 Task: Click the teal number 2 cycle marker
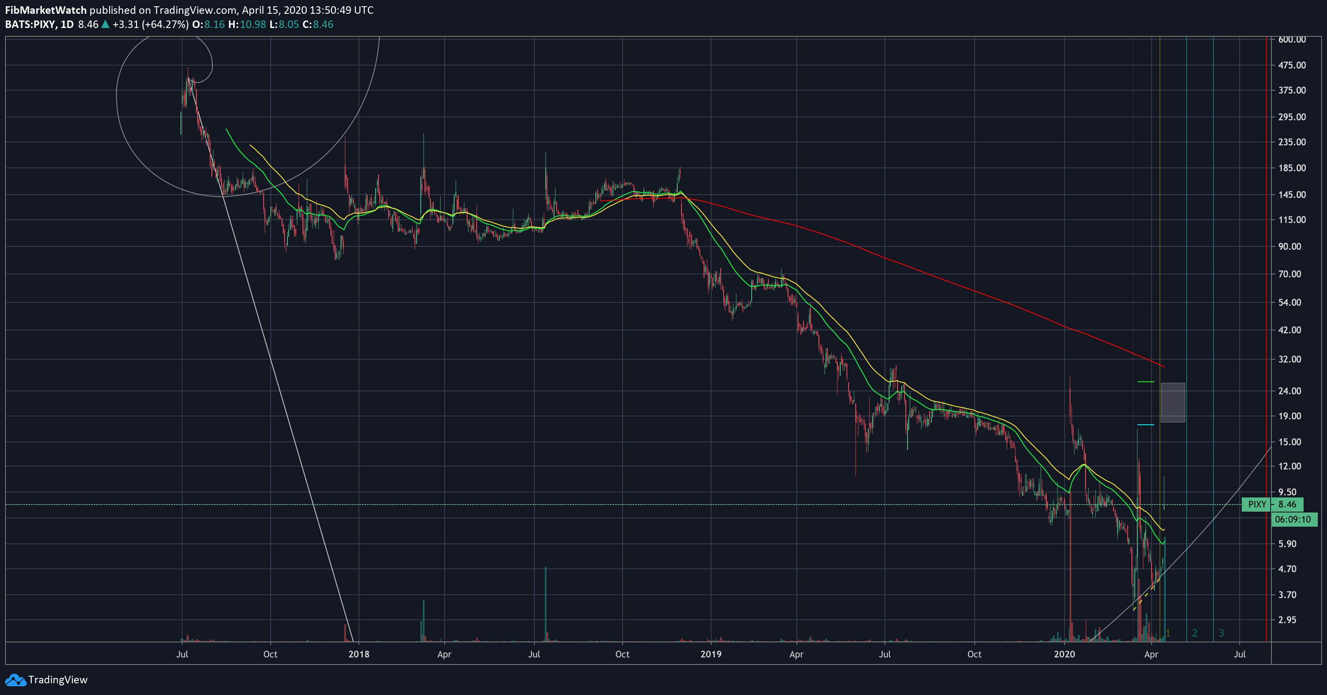(x=1195, y=633)
